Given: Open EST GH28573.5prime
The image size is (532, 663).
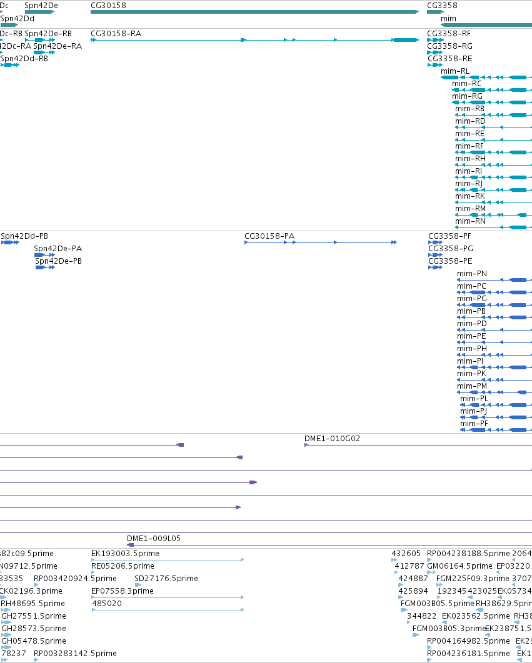Looking at the screenshot, I should pos(33,629).
